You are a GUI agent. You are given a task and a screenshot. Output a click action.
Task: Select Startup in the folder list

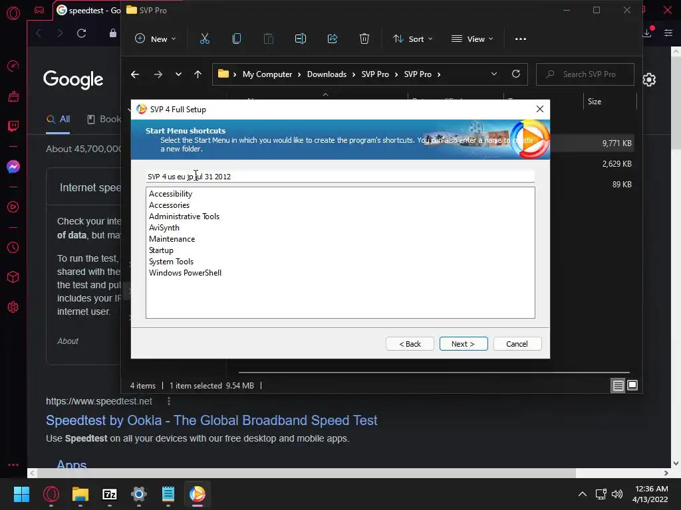click(161, 250)
